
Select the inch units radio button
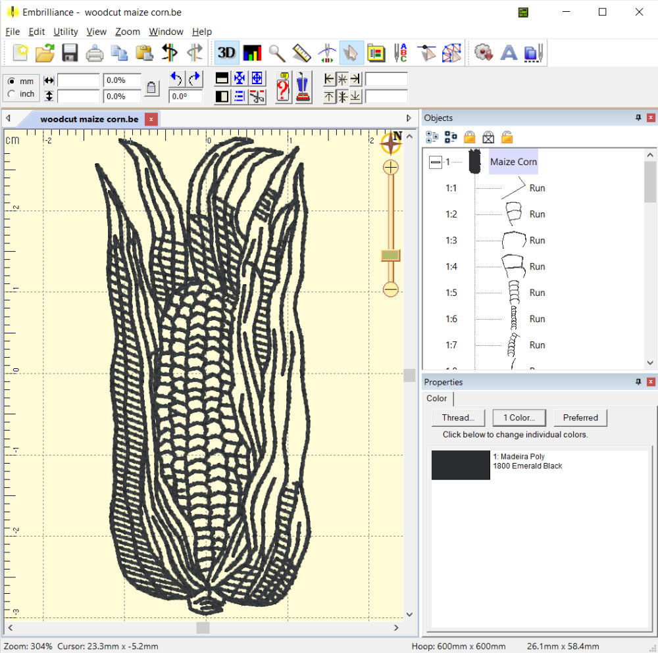[x=11, y=95]
